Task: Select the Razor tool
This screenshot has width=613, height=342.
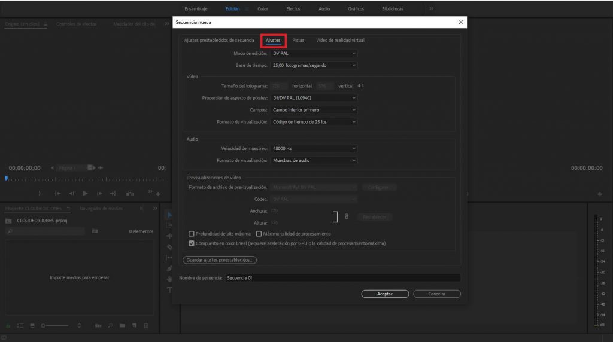Action: click(169, 247)
